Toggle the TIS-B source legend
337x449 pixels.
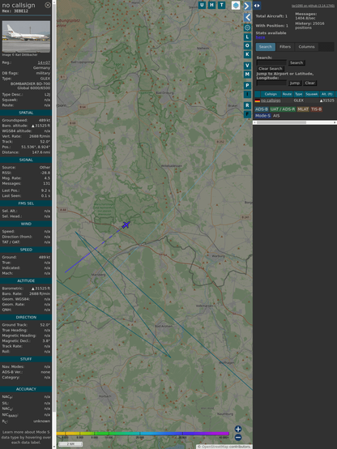click(x=317, y=109)
